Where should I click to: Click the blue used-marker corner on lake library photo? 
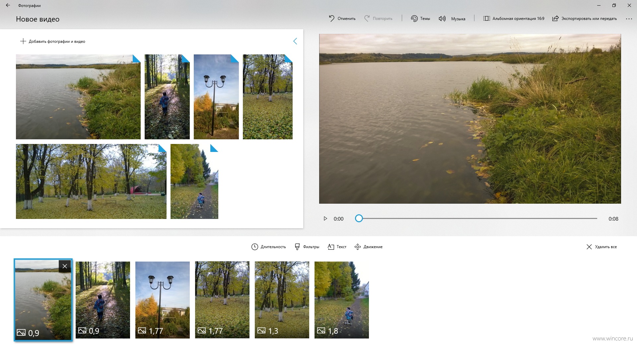pos(137,58)
